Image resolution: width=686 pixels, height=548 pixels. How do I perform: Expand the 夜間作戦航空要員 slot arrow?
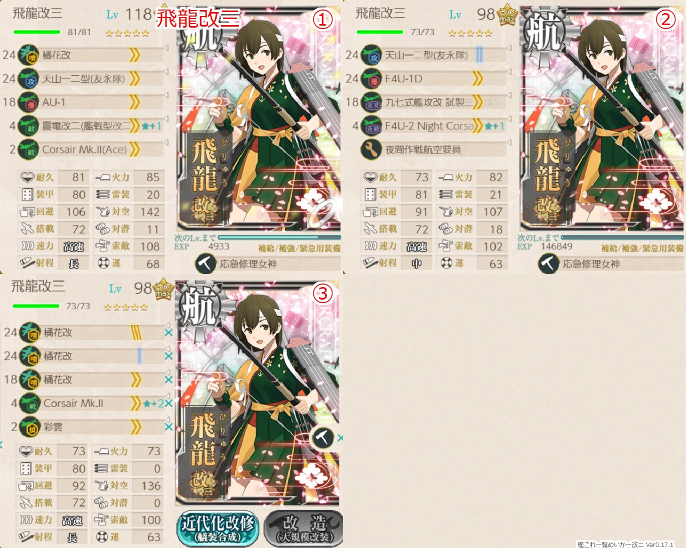(x=509, y=143)
